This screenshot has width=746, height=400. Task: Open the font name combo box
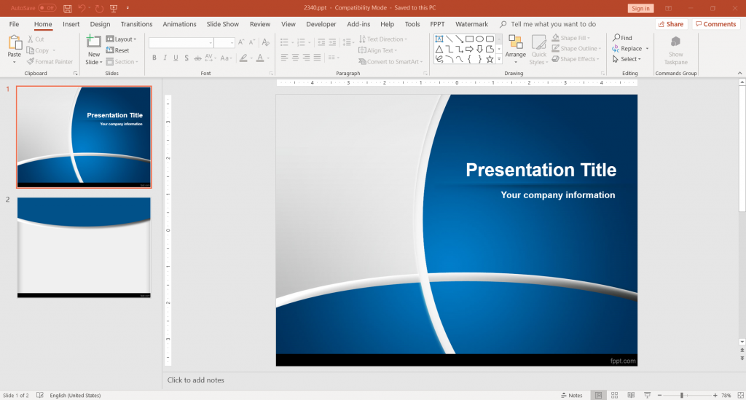[x=181, y=43]
